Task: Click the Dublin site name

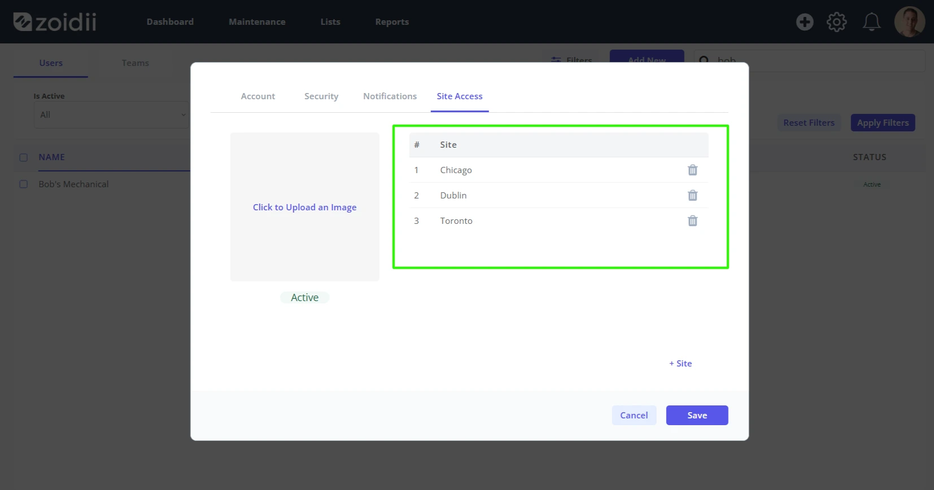Action: [x=453, y=195]
